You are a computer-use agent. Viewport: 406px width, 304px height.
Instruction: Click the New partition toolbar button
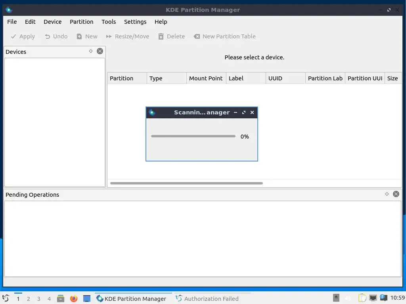pyautogui.click(x=87, y=36)
